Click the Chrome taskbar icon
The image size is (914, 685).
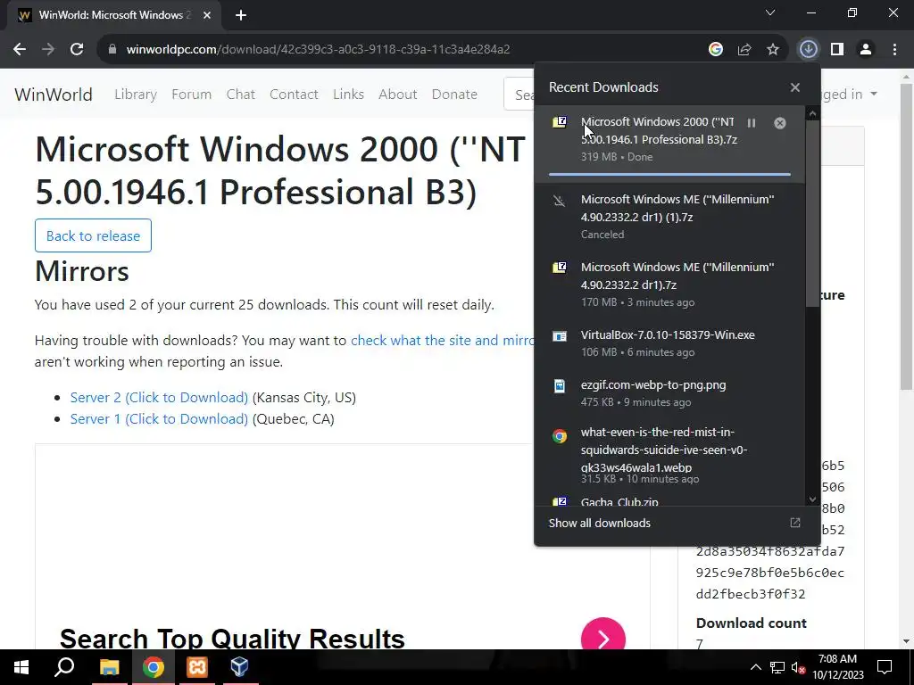click(x=154, y=667)
